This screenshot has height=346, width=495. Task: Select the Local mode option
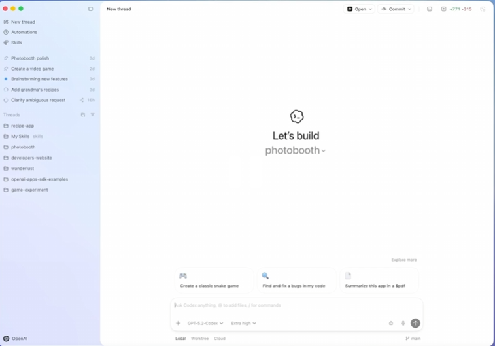180,339
